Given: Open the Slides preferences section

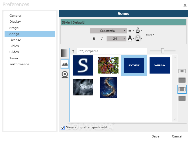Looking at the screenshot, I should [30, 52].
